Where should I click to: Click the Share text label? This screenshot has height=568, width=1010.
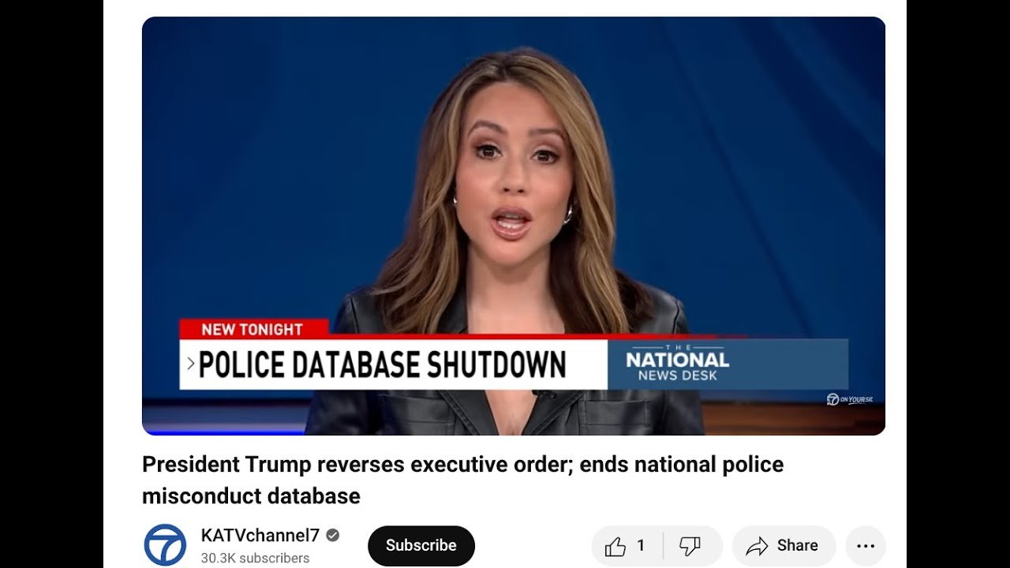tap(797, 546)
